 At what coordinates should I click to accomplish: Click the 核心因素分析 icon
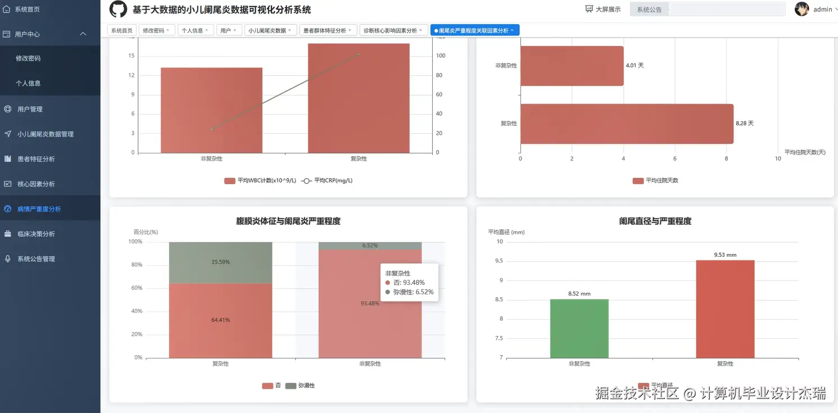point(8,184)
